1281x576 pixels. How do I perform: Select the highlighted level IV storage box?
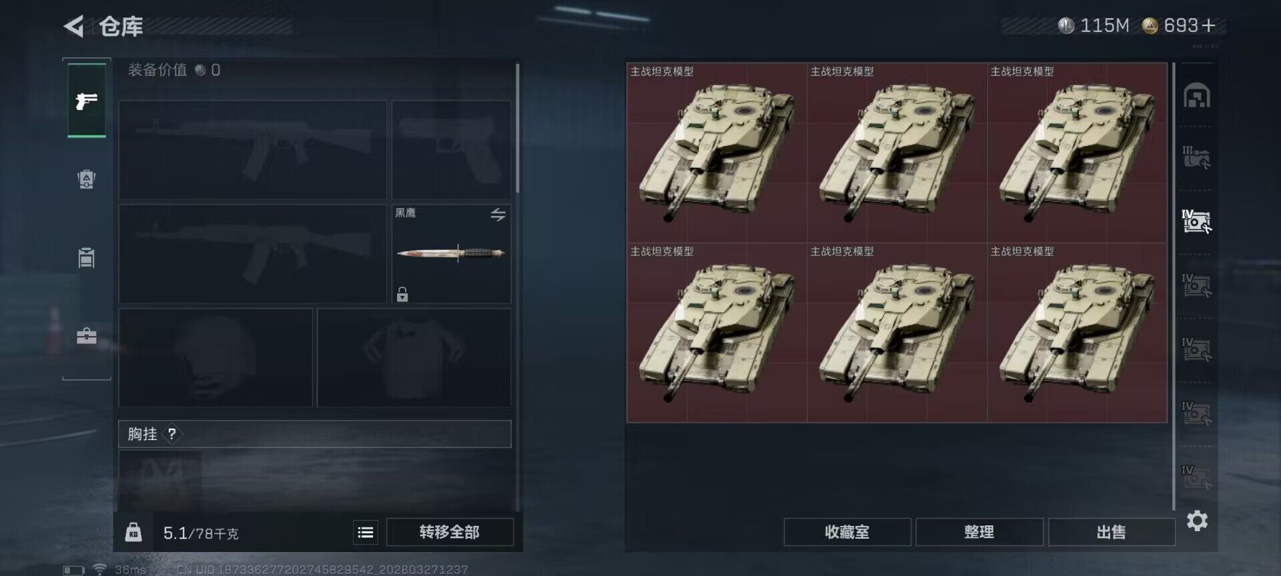(1196, 221)
